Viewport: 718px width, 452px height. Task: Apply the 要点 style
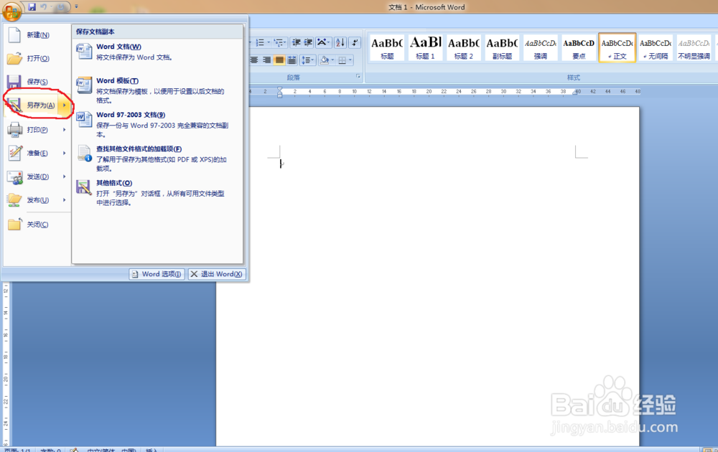(x=579, y=47)
